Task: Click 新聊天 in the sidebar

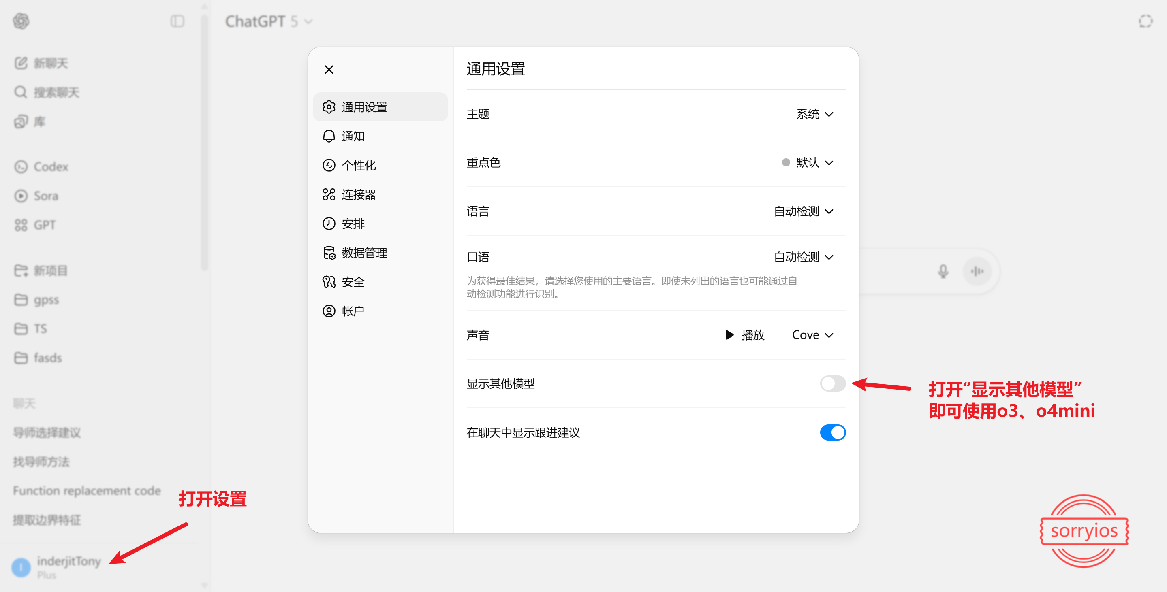Action: tap(51, 63)
